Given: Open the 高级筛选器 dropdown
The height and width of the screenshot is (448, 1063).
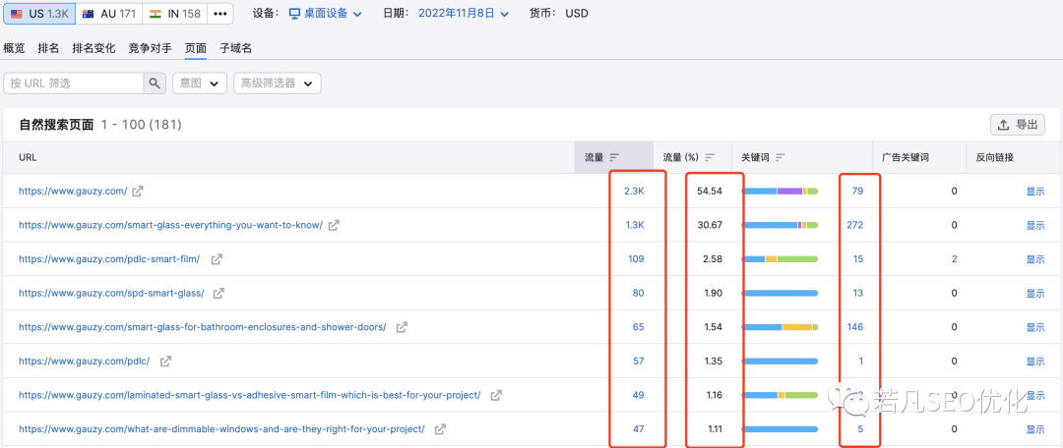Looking at the screenshot, I should pos(278,84).
